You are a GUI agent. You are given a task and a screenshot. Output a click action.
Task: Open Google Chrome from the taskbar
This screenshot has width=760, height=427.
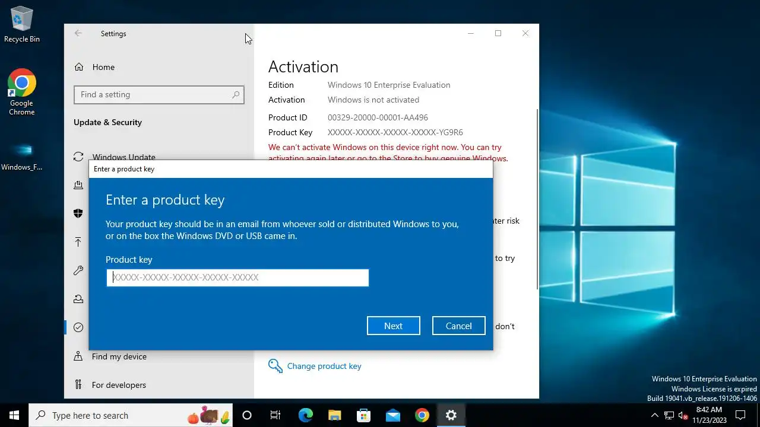pos(422,415)
